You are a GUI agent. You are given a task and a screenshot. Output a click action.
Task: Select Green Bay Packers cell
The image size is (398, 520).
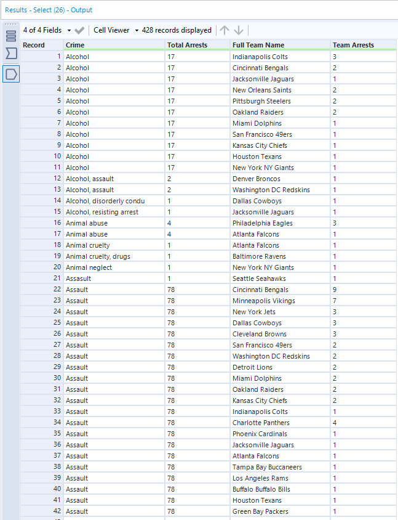(280, 511)
